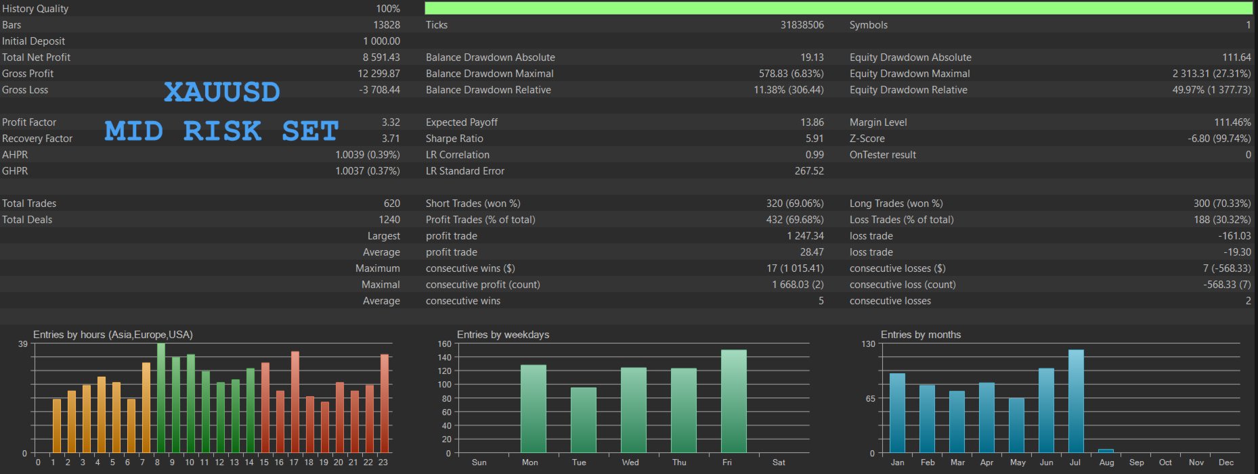Select the Ticks value 31838506
The height and width of the screenshot is (474, 1258).
(x=802, y=25)
